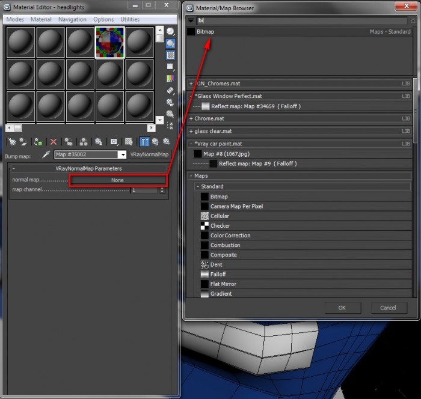The width and height of the screenshot is (421, 399).
Task: Open the Material menu
Action: 41,19
